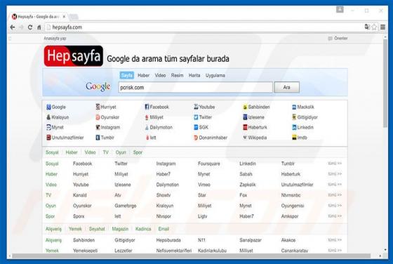Close the Hepsayfa browser tab
The width and height of the screenshot is (393, 264).
coord(64,17)
